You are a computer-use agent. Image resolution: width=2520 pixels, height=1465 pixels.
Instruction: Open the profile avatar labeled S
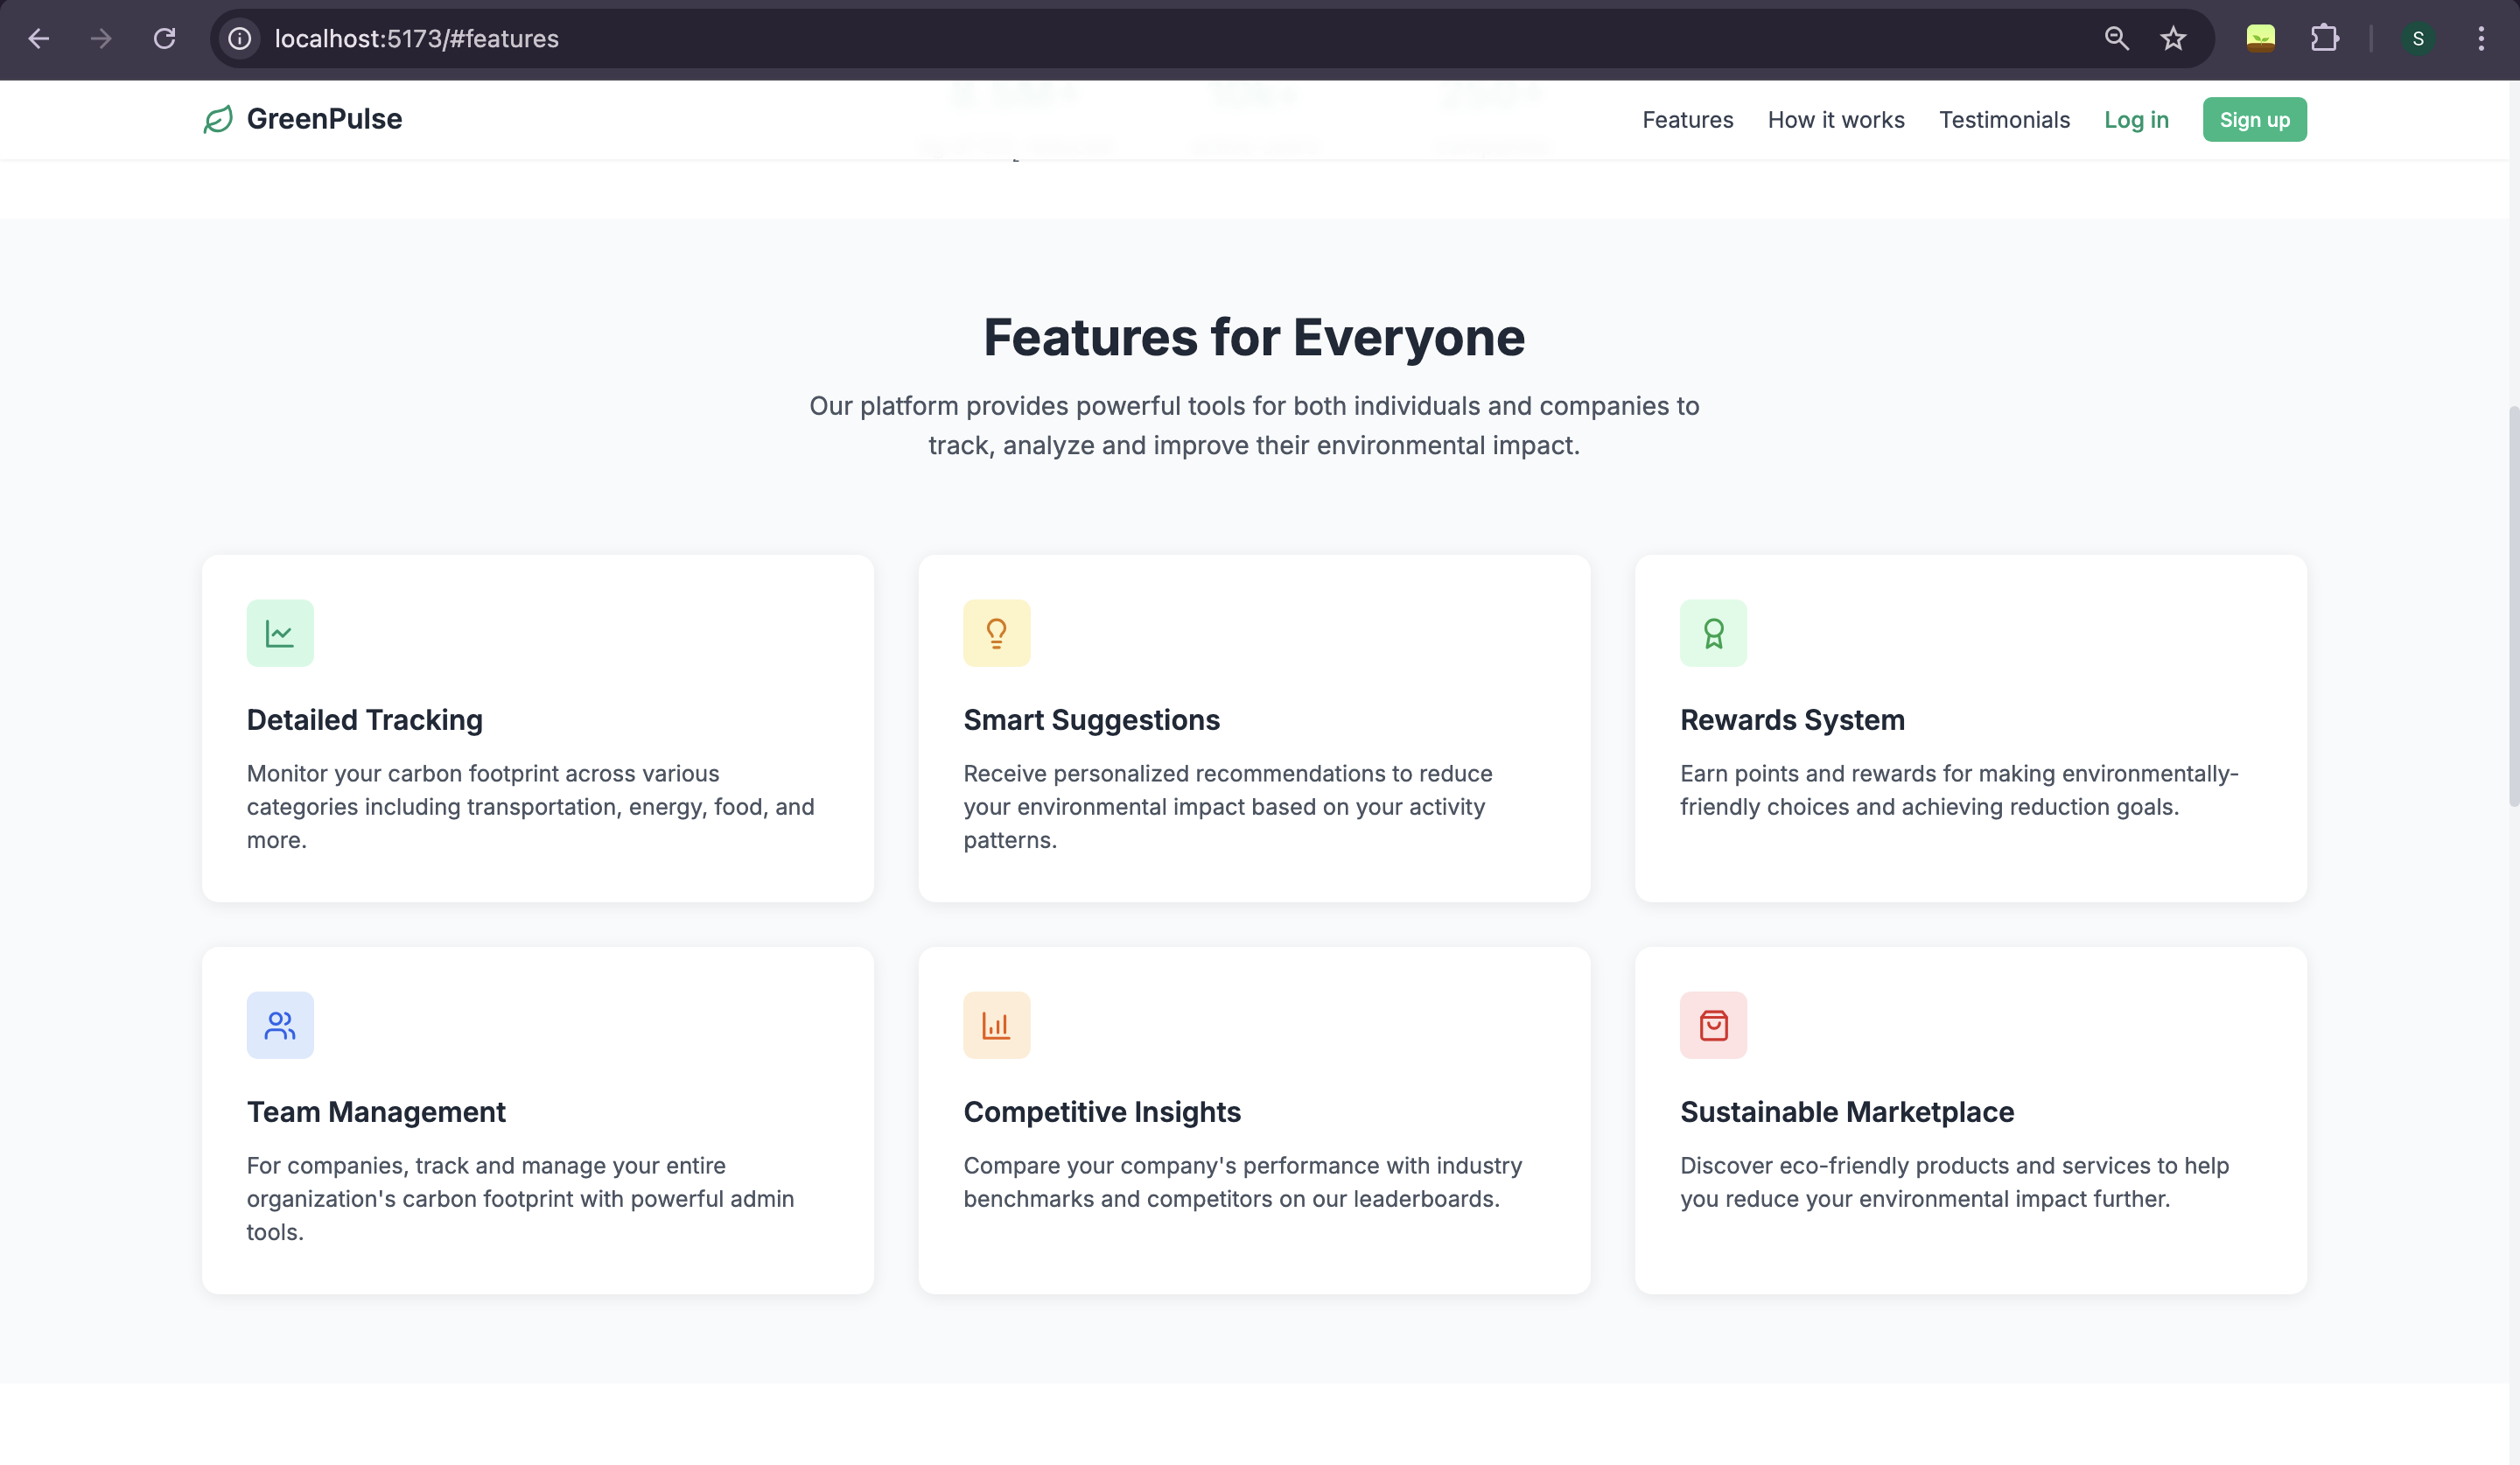point(2417,39)
